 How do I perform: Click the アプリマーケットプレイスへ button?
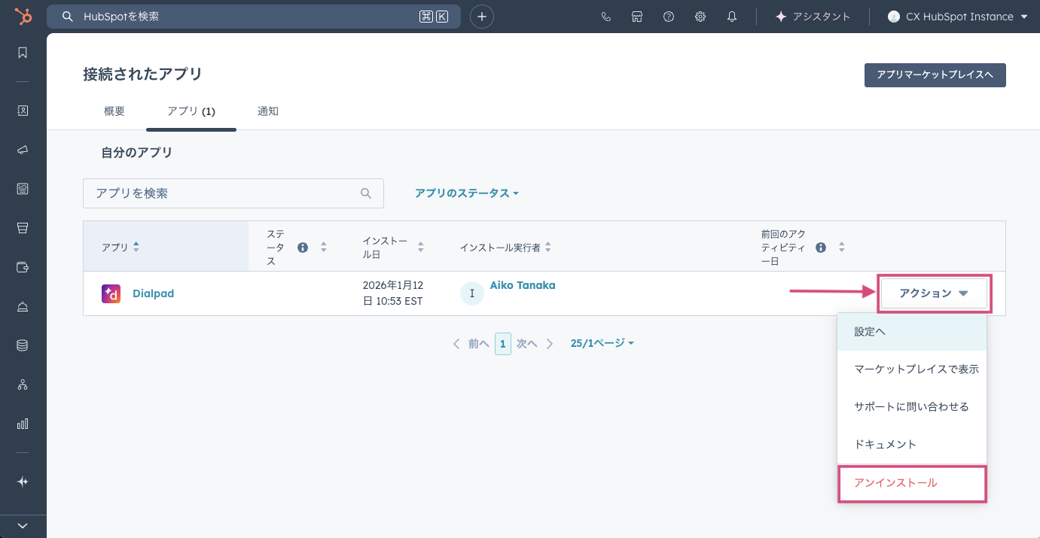(935, 75)
